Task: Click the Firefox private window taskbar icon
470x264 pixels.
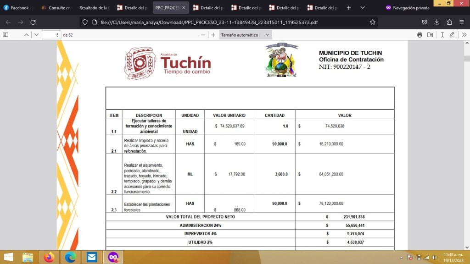Action: (x=113, y=257)
